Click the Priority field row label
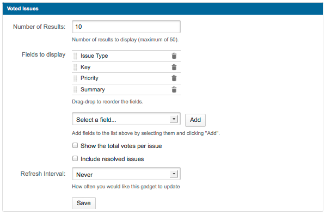325x215 pixels. click(x=89, y=78)
